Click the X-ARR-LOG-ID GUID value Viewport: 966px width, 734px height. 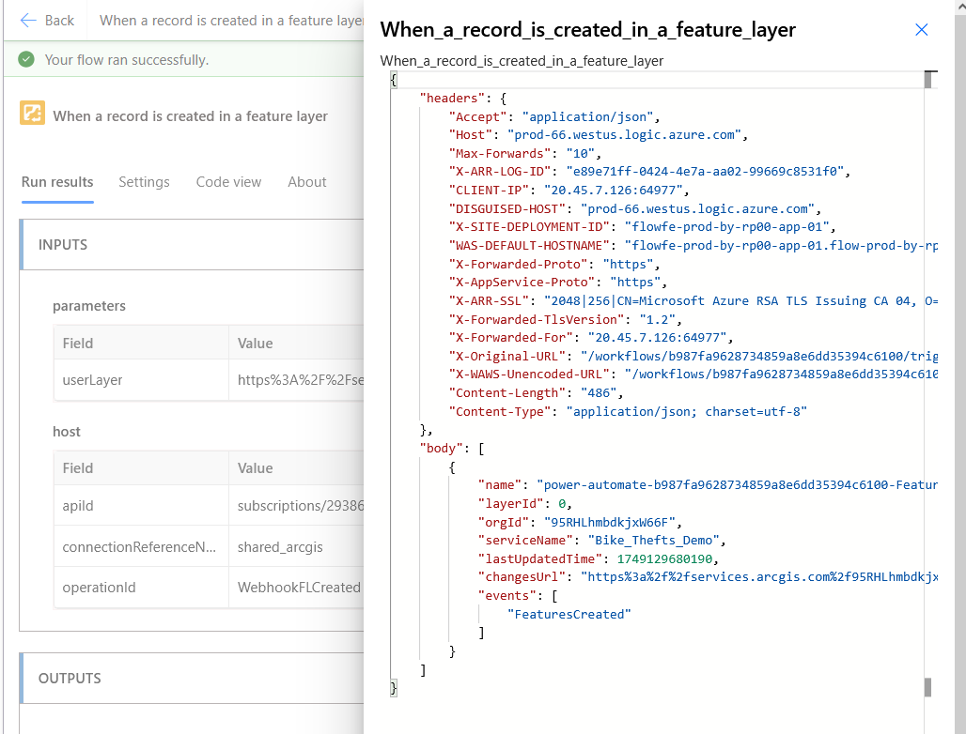pyautogui.click(x=705, y=172)
